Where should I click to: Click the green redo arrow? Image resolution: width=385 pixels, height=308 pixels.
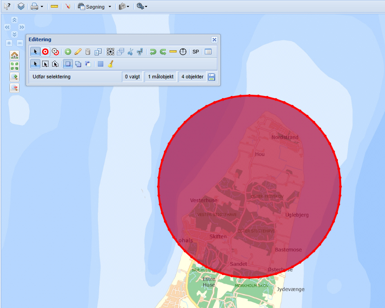tap(163, 52)
